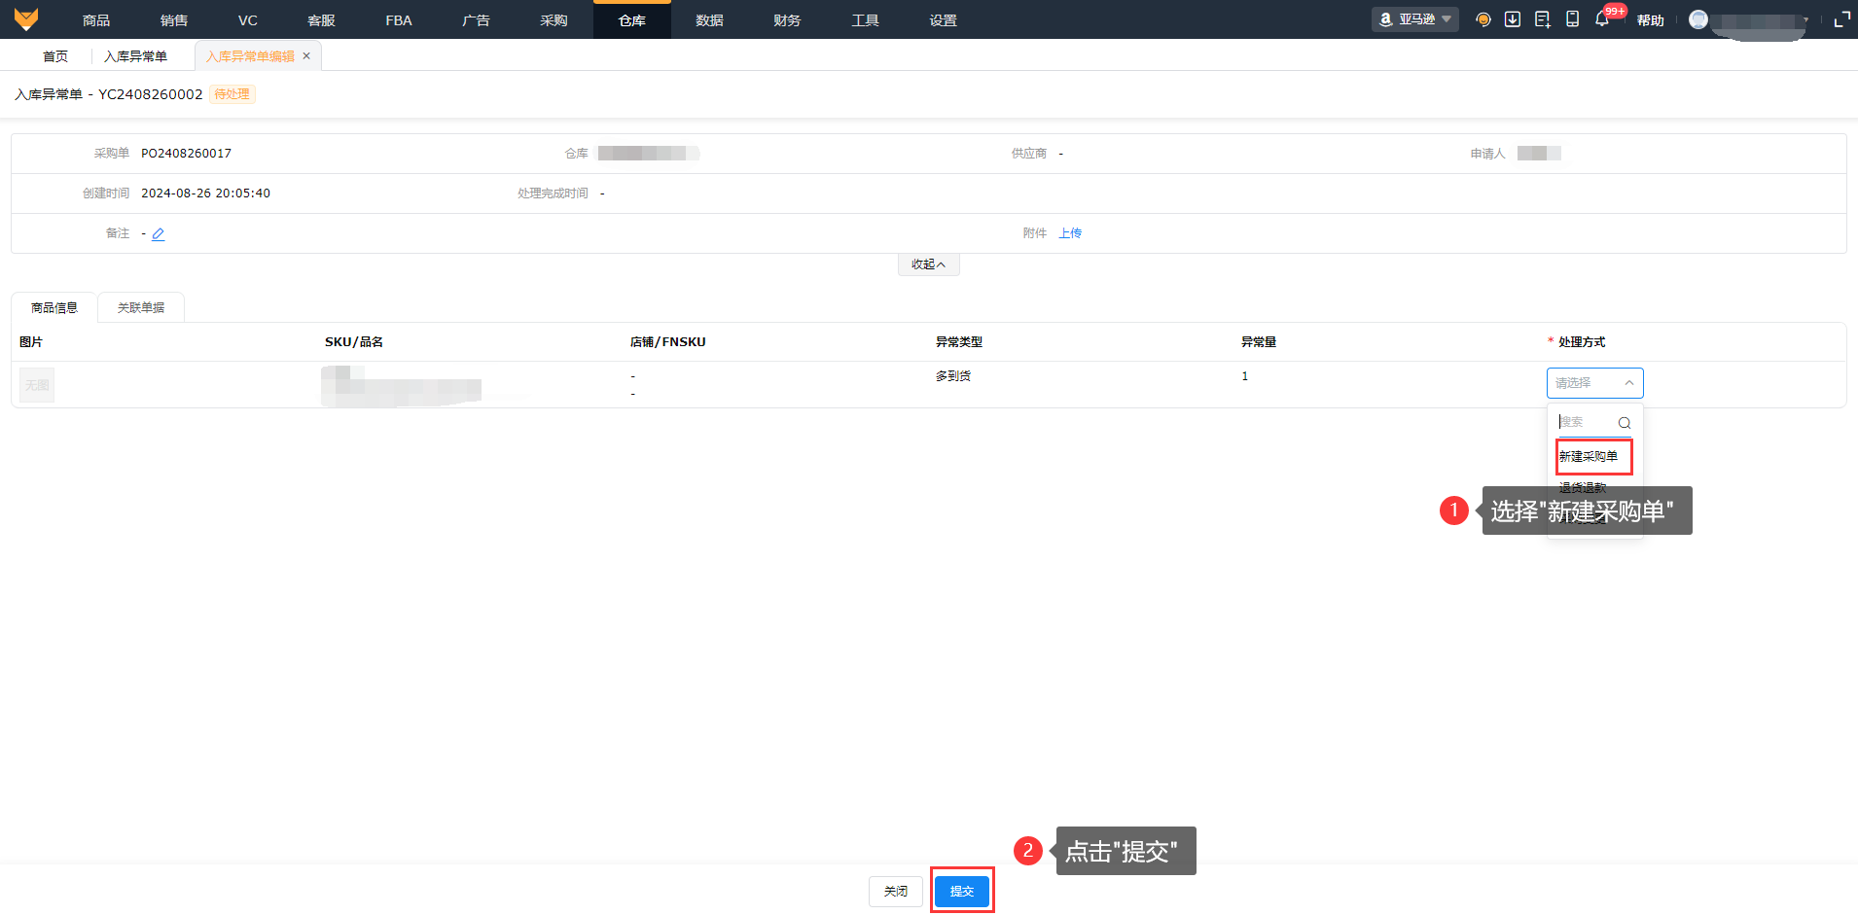The image size is (1858, 915).
Task: Click the add-task list icon in header
Action: point(1543,19)
